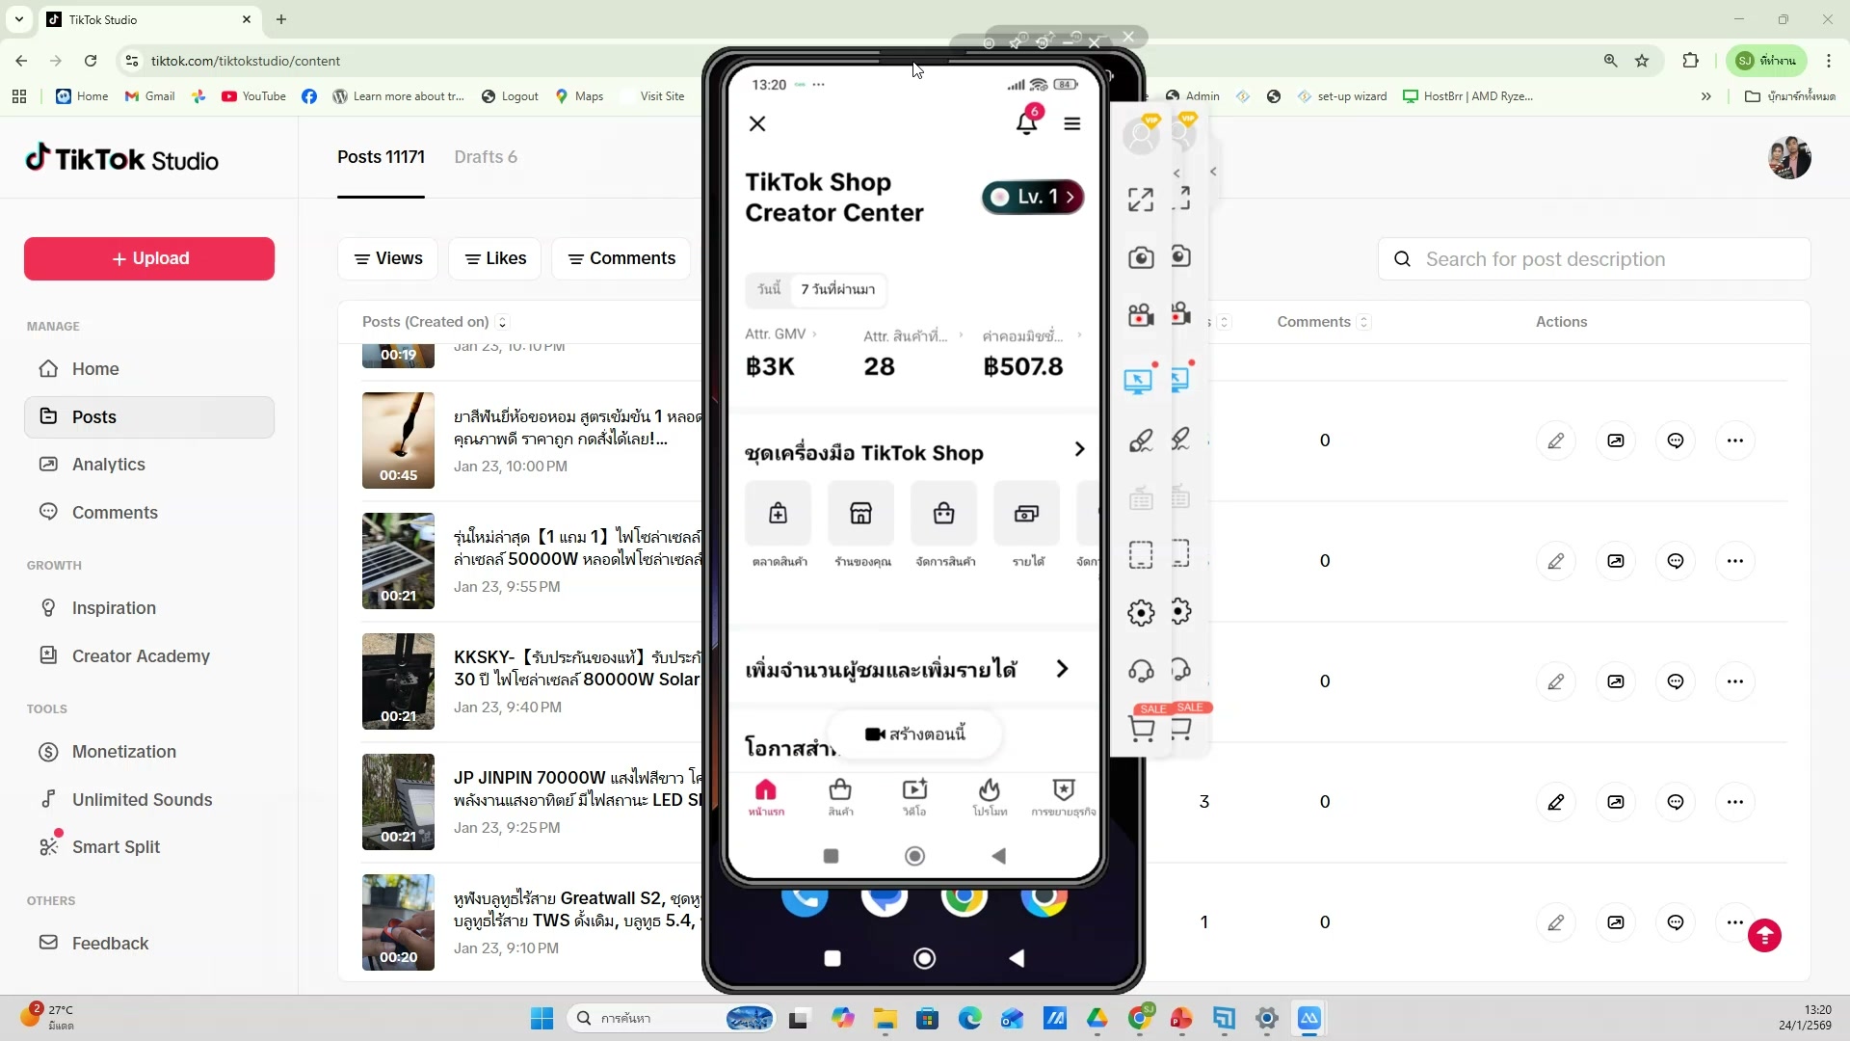Open Analytics in the sidebar

tap(108, 465)
